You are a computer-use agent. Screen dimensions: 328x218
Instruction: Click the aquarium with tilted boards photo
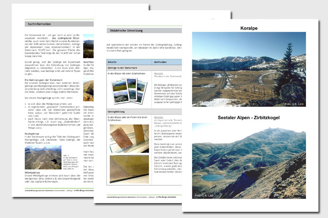tap(129, 138)
